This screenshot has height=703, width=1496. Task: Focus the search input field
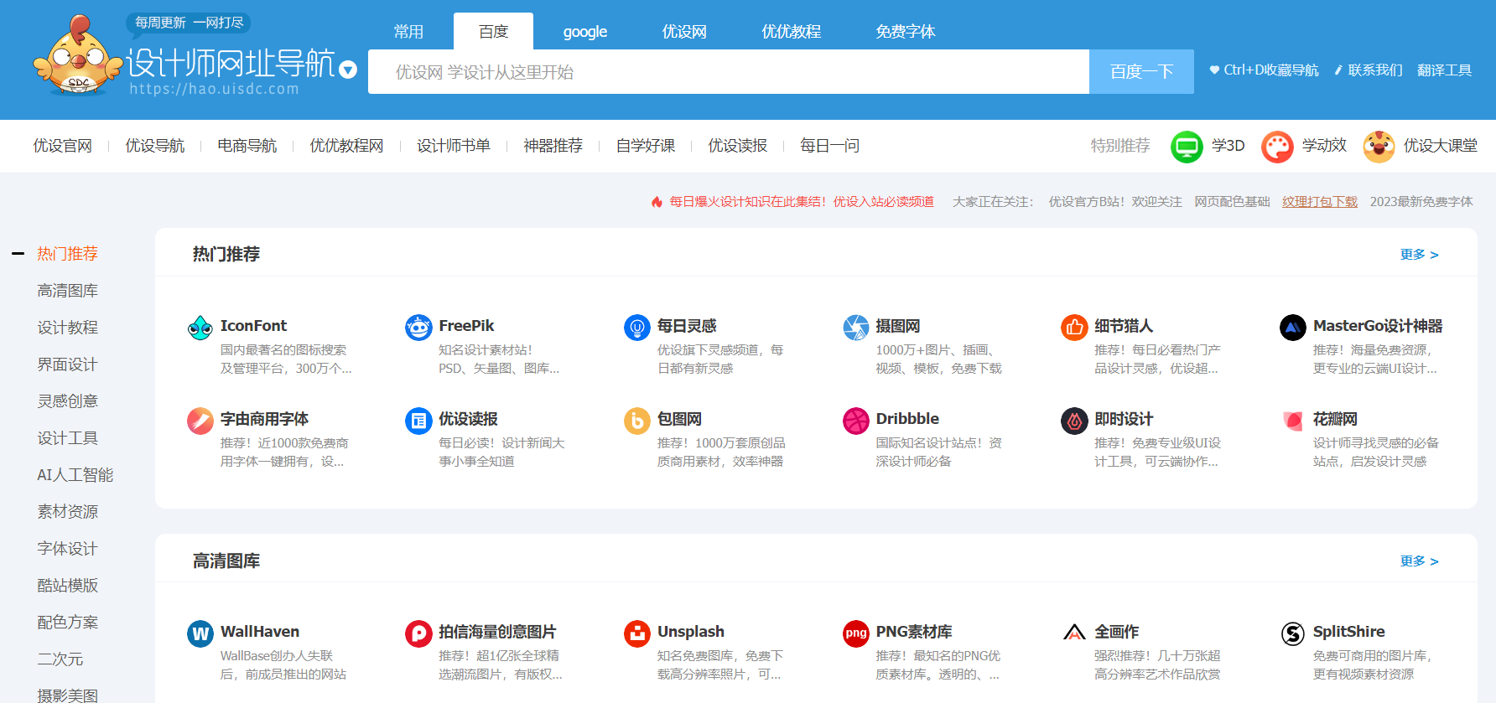tap(729, 72)
